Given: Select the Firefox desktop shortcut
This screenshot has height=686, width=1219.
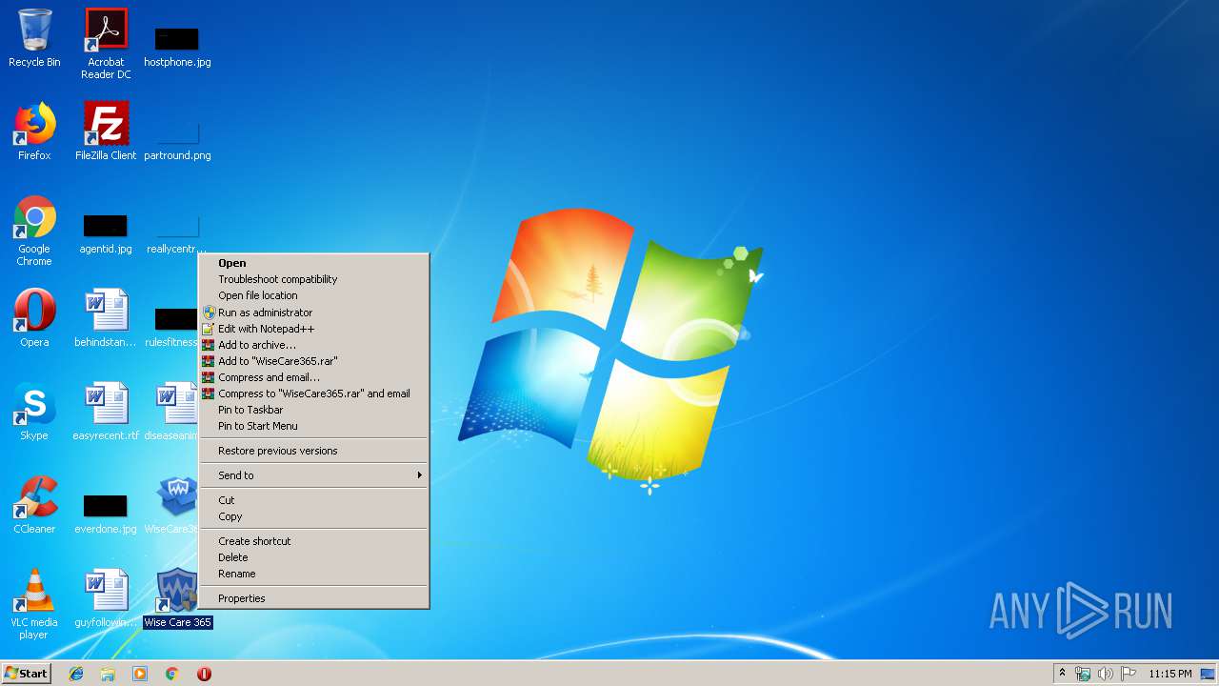Looking at the screenshot, I should point(34,131).
